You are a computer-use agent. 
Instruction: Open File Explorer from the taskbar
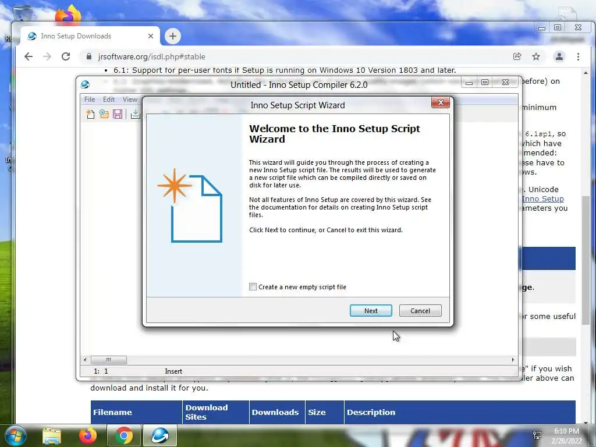[52, 435]
